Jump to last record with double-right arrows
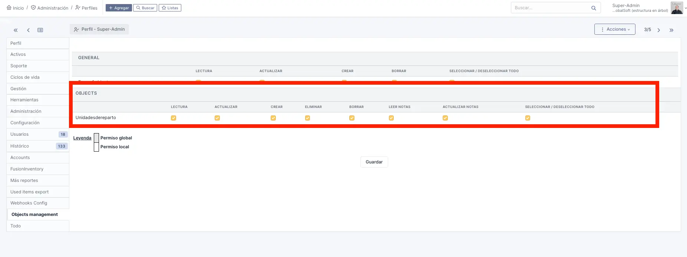Screen dimensions: 687x257 pos(671,30)
